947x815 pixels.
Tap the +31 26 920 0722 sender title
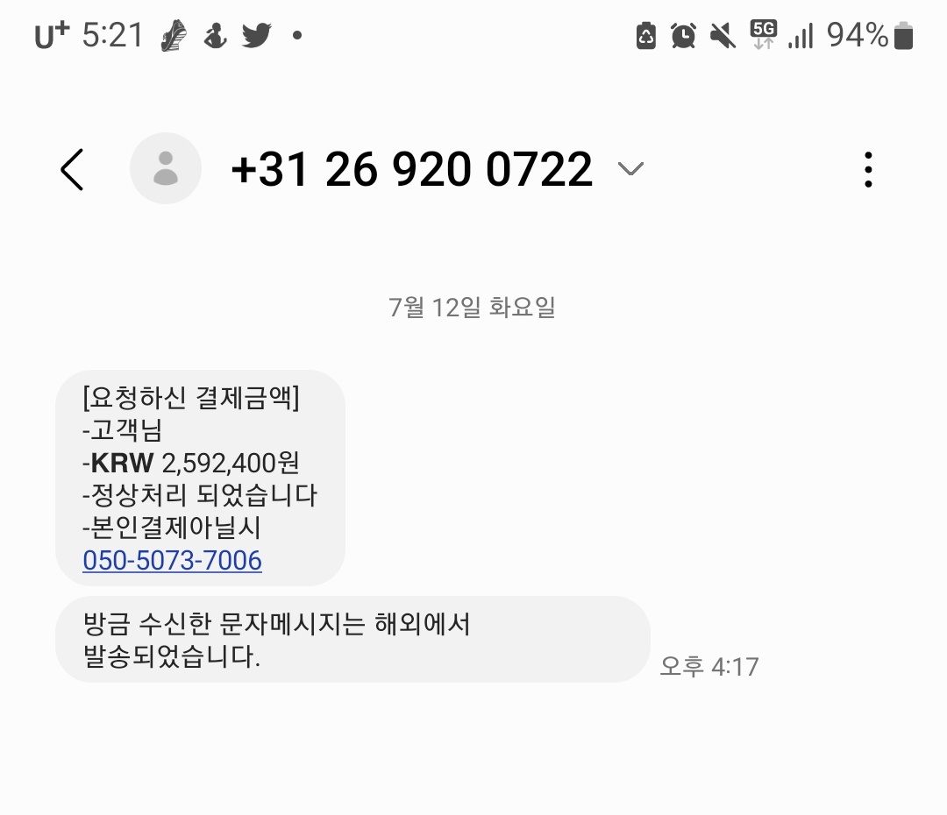tap(412, 169)
